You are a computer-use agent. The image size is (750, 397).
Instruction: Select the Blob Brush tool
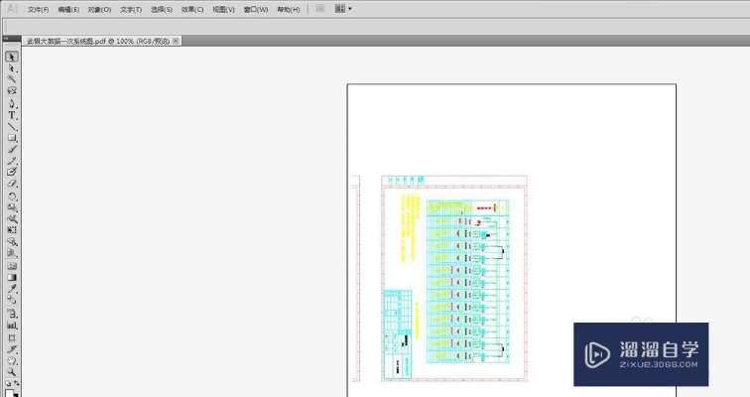click(12, 172)
